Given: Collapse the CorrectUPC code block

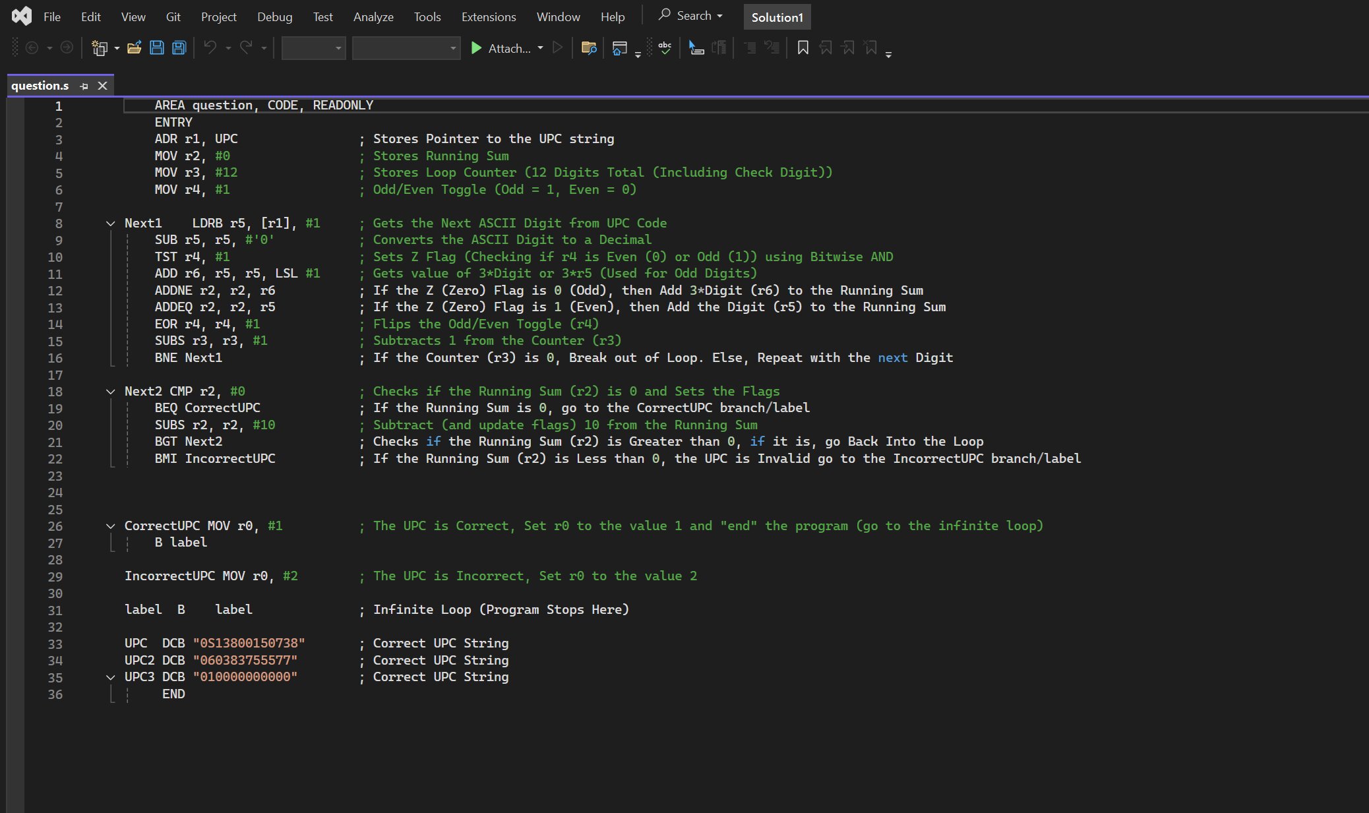Looking at the screenshot, I should [x=110, y=526].
